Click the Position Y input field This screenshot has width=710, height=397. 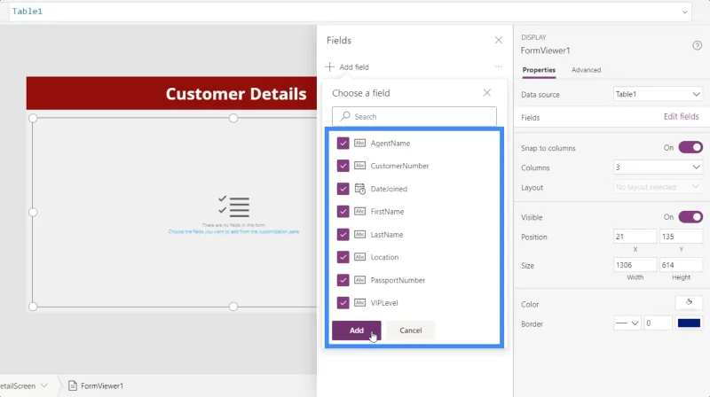[681, 237]
